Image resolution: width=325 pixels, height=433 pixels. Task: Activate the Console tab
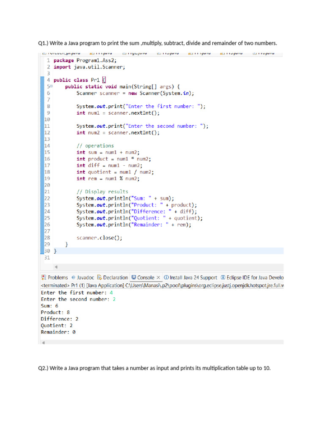[143, 277]
